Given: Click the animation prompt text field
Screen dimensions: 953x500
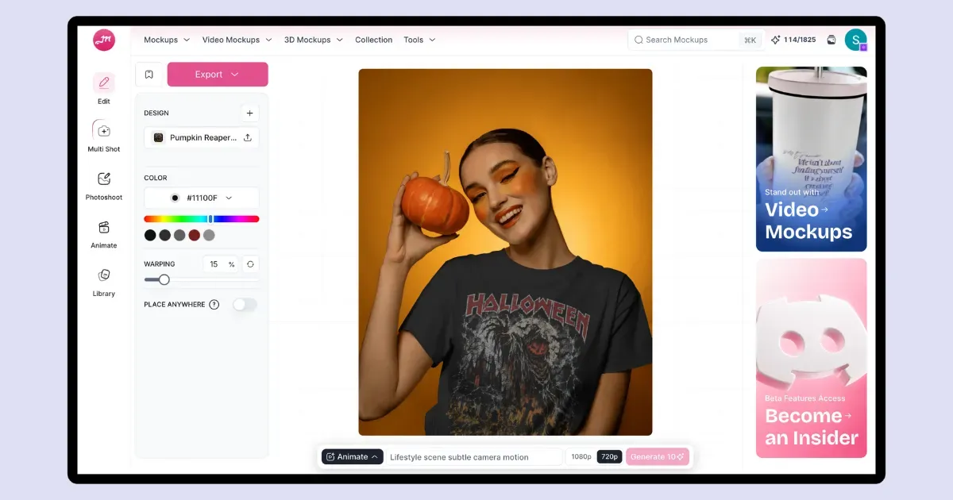Looking at the screenshot, I should (x=474, y=456).
